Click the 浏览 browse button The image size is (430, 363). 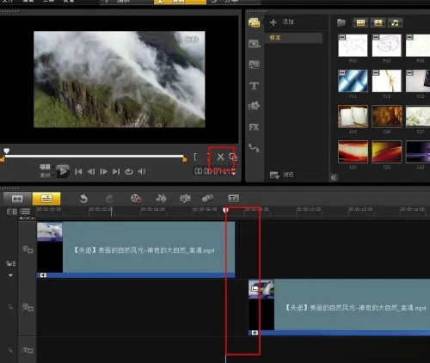tap(282, 175)
